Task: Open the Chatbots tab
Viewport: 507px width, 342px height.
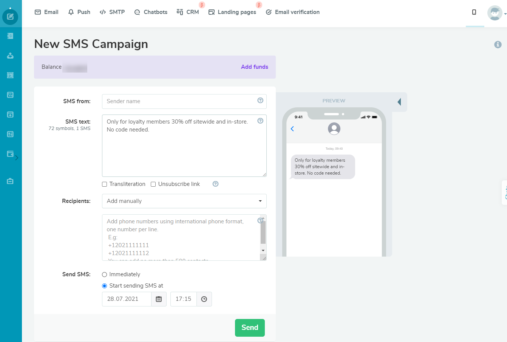Action: click(x=151, y=12)
